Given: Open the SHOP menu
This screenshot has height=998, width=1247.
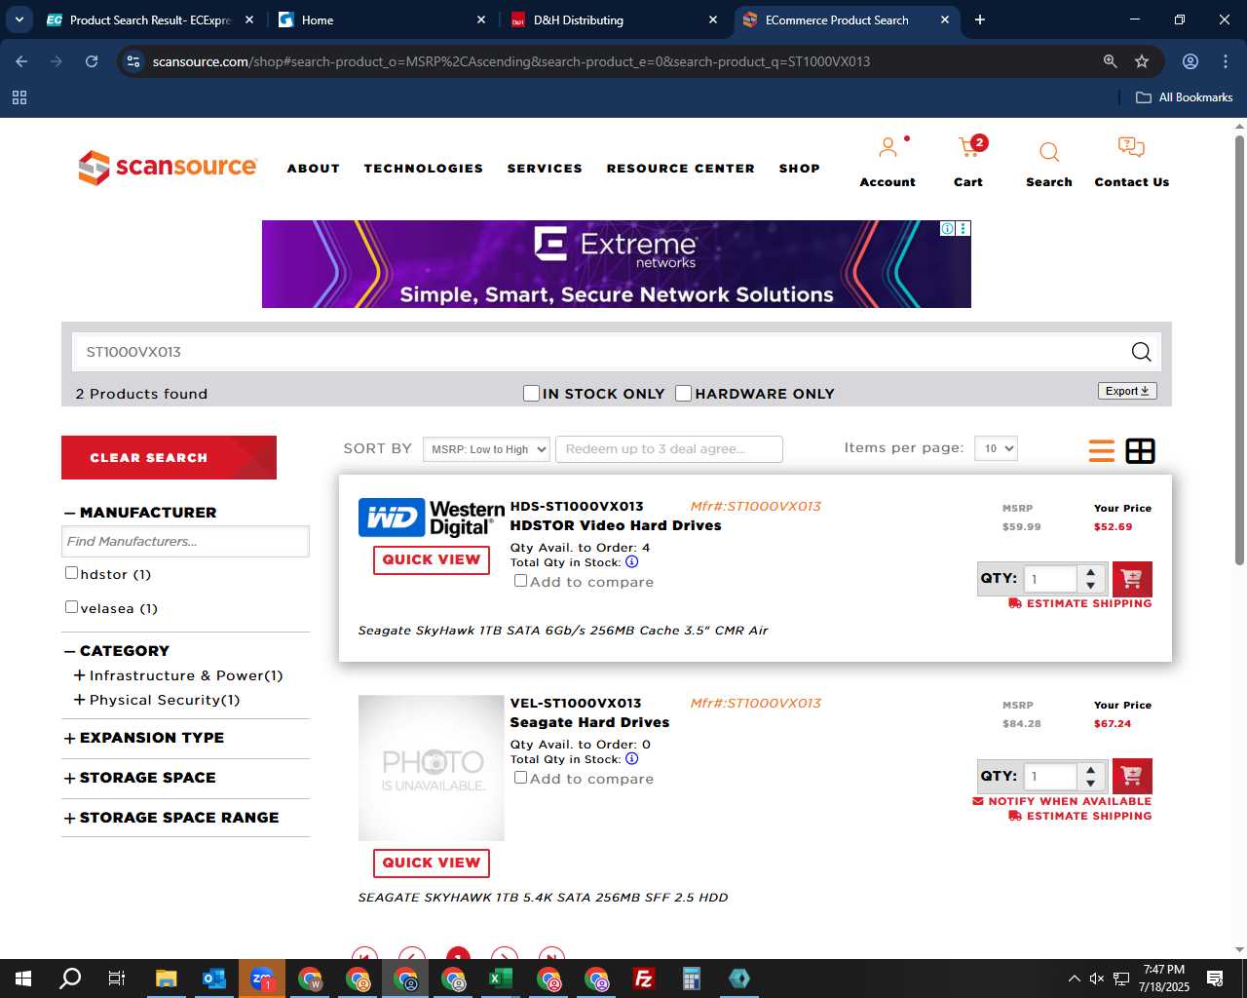Looking at the screenshot, I should click(799, 169).
